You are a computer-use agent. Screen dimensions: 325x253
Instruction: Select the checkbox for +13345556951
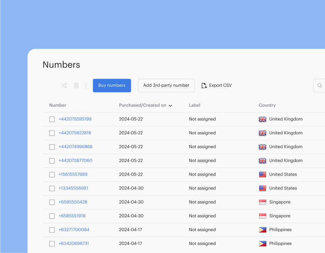(x=52, y=188)
